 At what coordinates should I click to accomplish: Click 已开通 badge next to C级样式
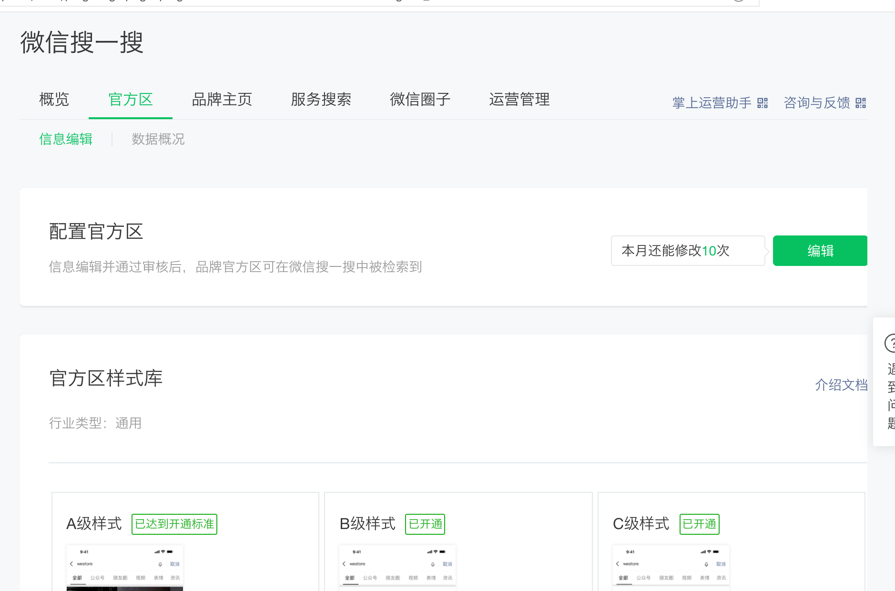pos(700,524)
